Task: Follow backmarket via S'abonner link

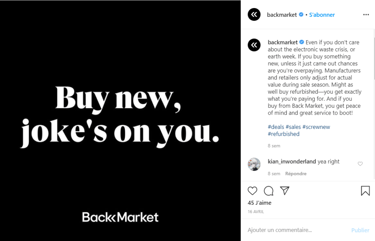Action: pyautogui.click(x=322, y=15)
